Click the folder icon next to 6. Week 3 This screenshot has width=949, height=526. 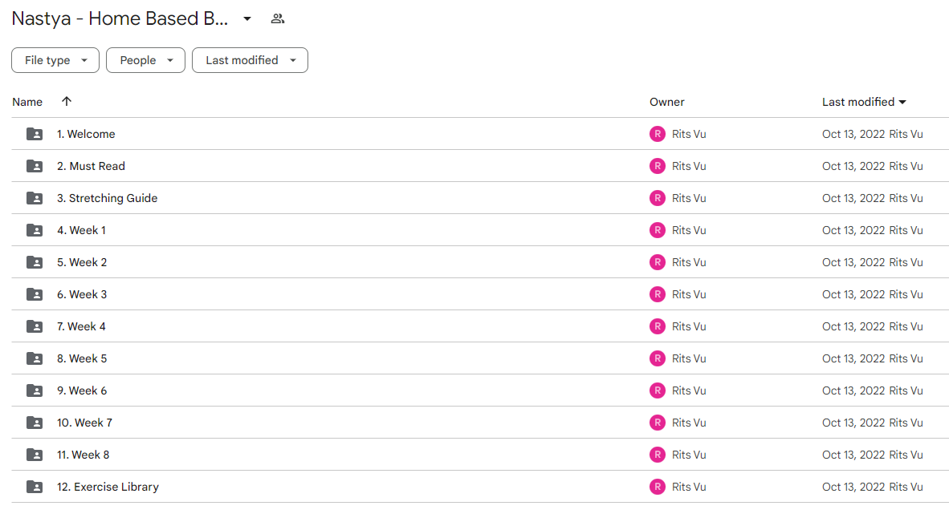35,294
